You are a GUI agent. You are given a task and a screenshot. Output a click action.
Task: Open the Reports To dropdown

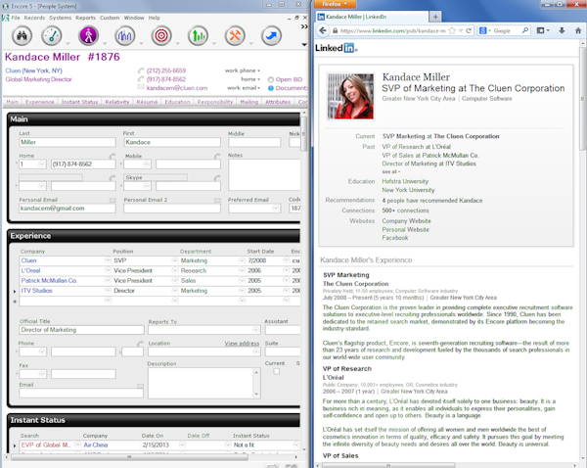[256, 330]
